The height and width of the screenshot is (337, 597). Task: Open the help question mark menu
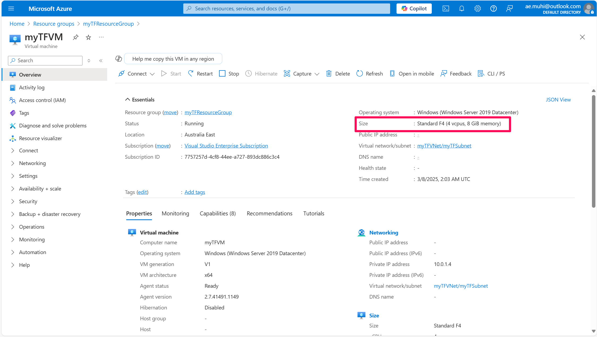coord(493,8)
